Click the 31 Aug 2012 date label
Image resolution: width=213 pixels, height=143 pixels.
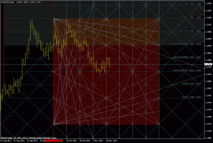coord(19,141)
